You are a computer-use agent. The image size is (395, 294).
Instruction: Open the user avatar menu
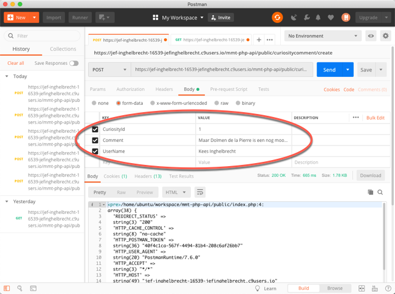(346, 18)
